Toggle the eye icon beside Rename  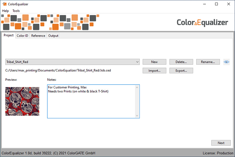click(x=226, y=62)
